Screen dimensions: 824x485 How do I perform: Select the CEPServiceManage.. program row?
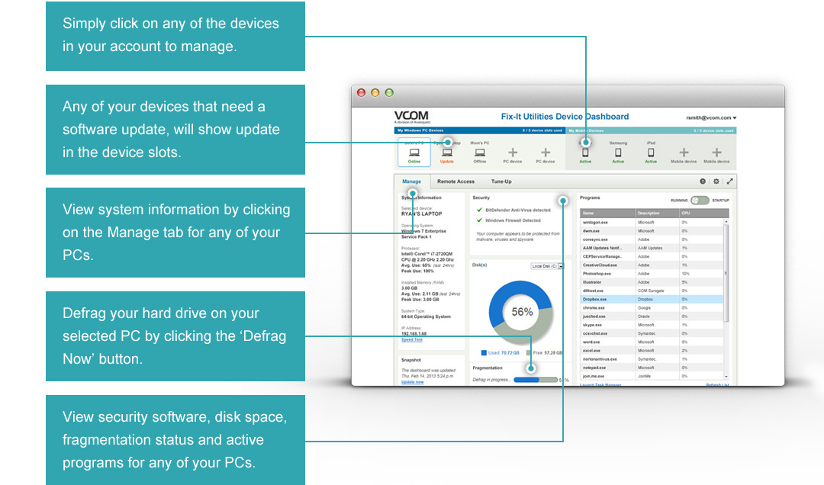coord(652,256)
